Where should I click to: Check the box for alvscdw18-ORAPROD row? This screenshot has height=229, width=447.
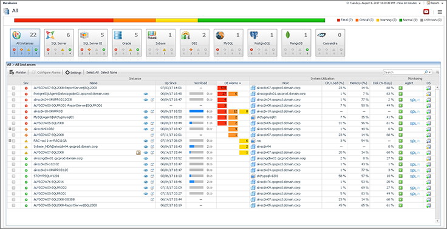coord(13,111)
